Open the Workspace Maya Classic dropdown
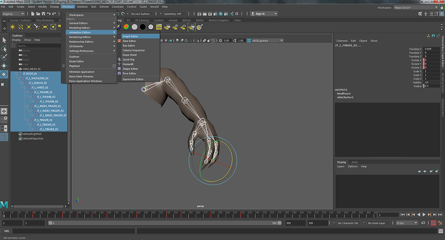This screenshot has width=445, height=240. [x=416, y=8]
